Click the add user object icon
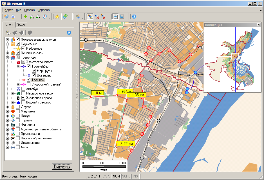264x180 pixels. 78,17
